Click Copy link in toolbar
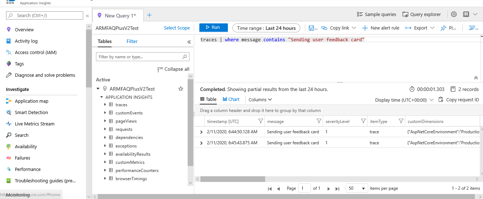 click(335, 28)
